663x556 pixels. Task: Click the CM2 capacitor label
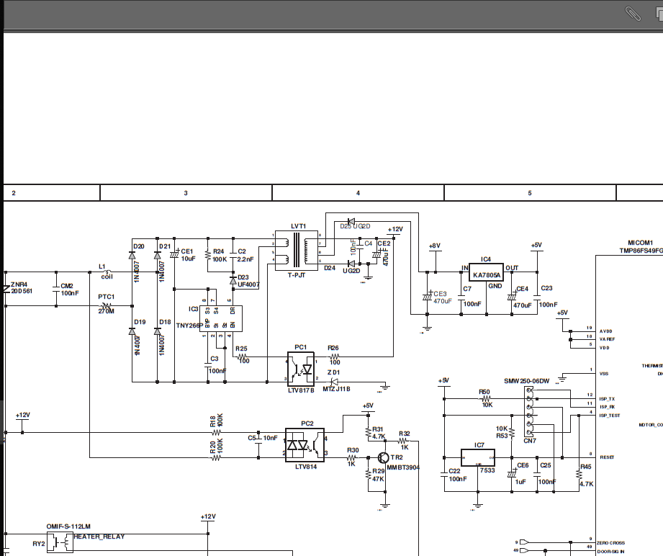[x=67, y=287]
